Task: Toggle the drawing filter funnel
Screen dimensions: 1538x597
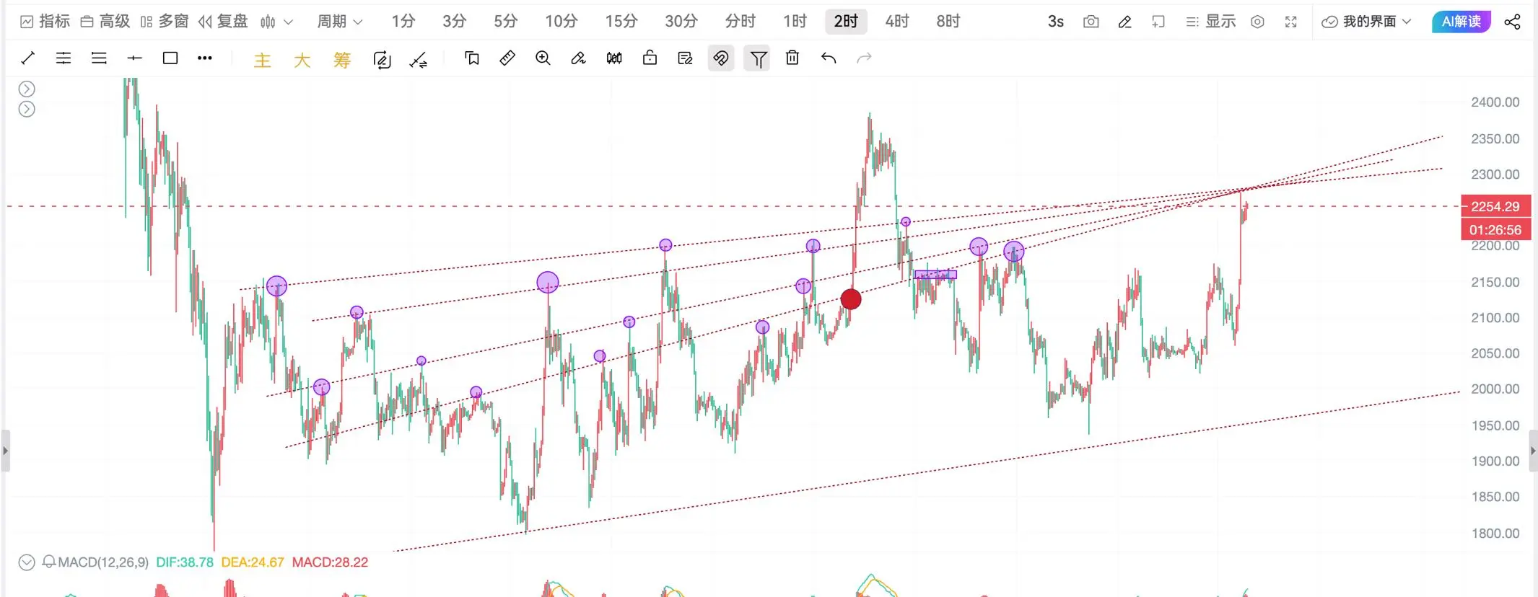Action: coord(757,58)
